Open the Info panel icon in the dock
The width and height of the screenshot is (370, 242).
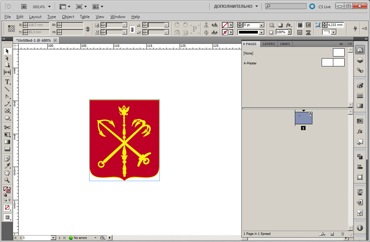(360, 228)
